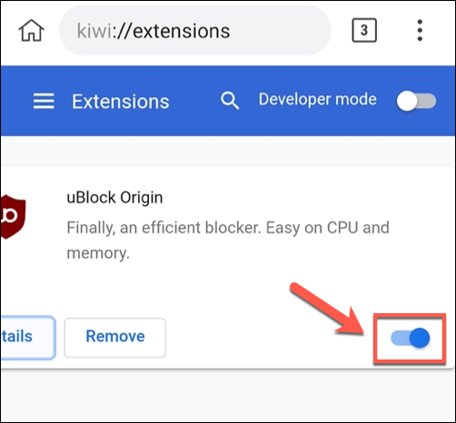Focus the kiwi://extensions address bar
This screenshot has height=423, width=456.
click(x=195, y=30)
